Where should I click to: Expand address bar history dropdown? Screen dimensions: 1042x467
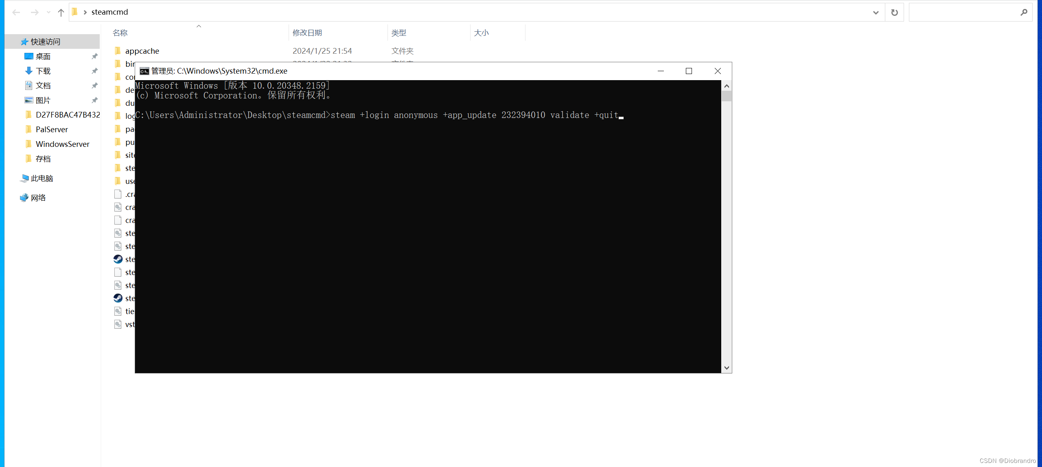876,13
